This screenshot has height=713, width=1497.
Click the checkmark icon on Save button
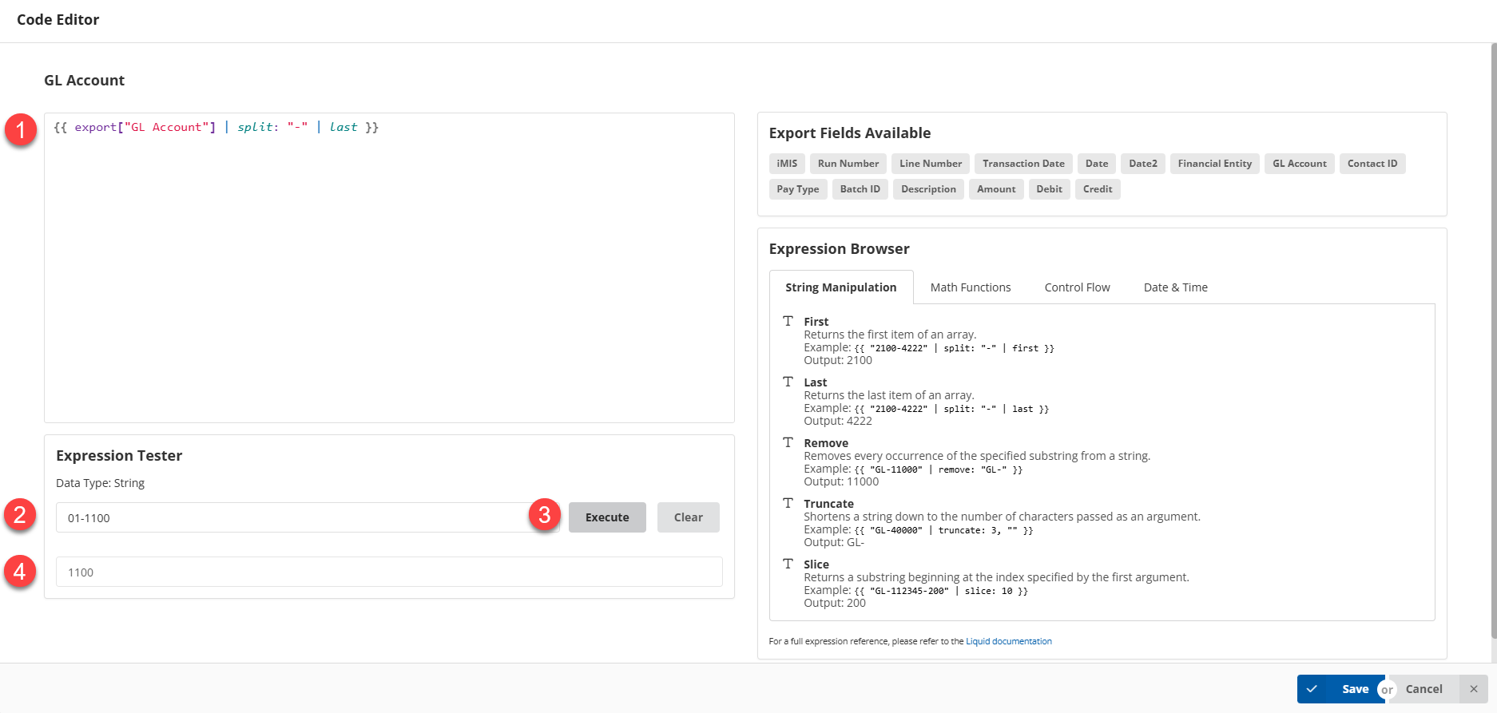tap(1312, 689)
